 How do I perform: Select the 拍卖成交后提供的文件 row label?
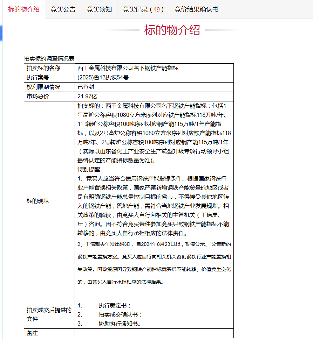point(49,314)
